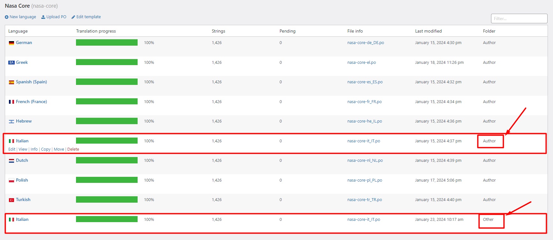Click Edit under the Italian row

click(x=11, y=149)
